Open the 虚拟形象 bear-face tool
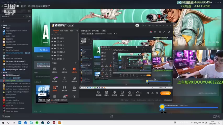The image size is (223, 125). pos(64,89)
